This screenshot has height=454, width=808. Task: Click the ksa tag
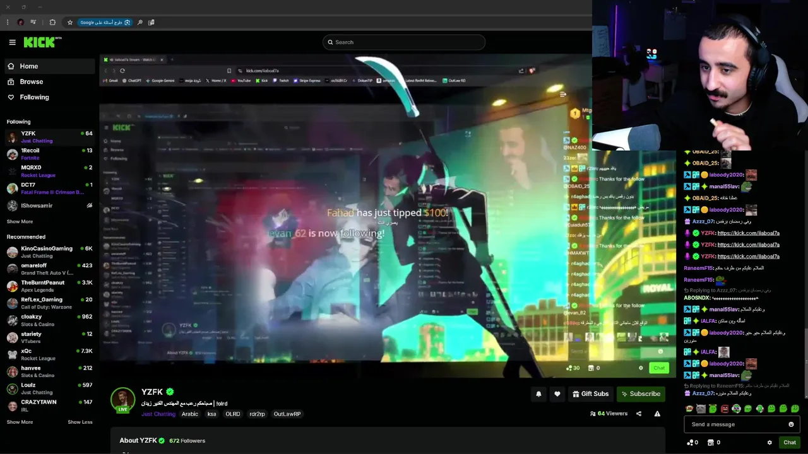tap(211, 414)
